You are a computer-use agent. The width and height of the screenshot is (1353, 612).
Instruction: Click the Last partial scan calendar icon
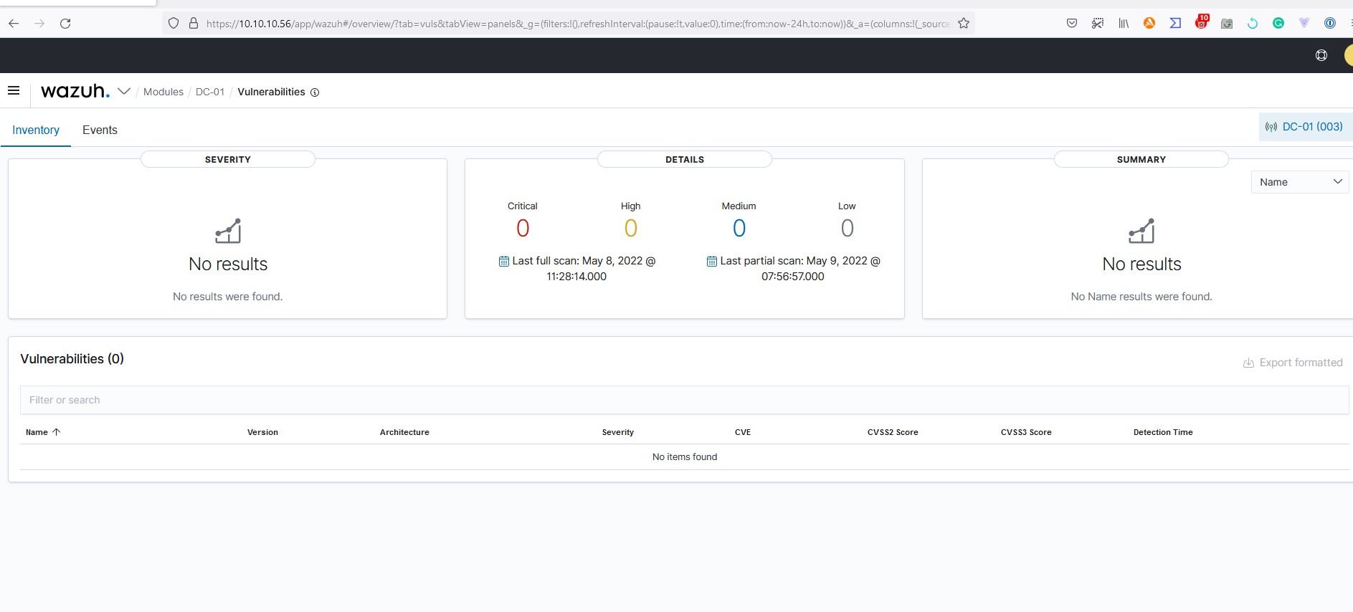click(712, 261)
